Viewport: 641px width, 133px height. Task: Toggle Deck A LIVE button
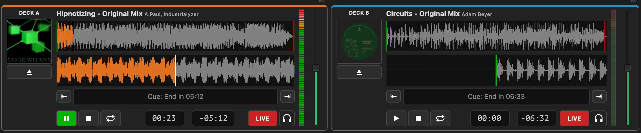(262, 118)
